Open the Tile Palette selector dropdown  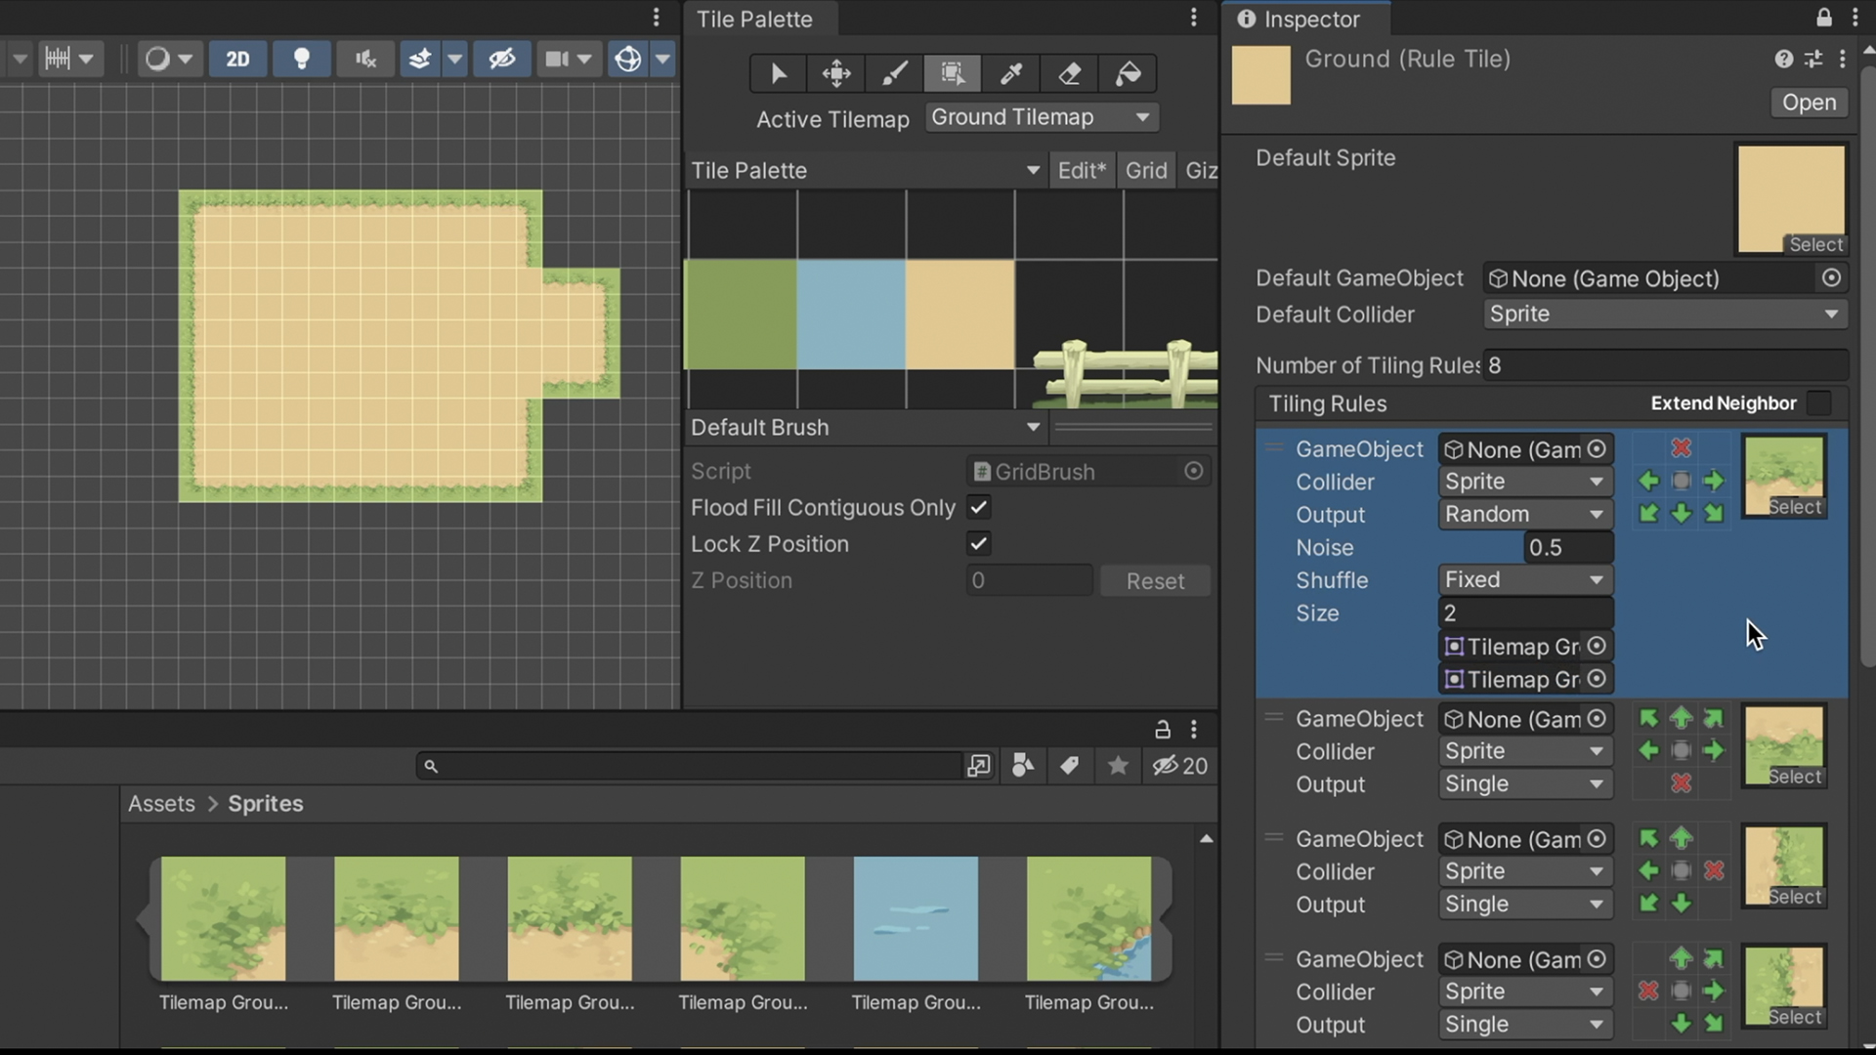[865, 170]
